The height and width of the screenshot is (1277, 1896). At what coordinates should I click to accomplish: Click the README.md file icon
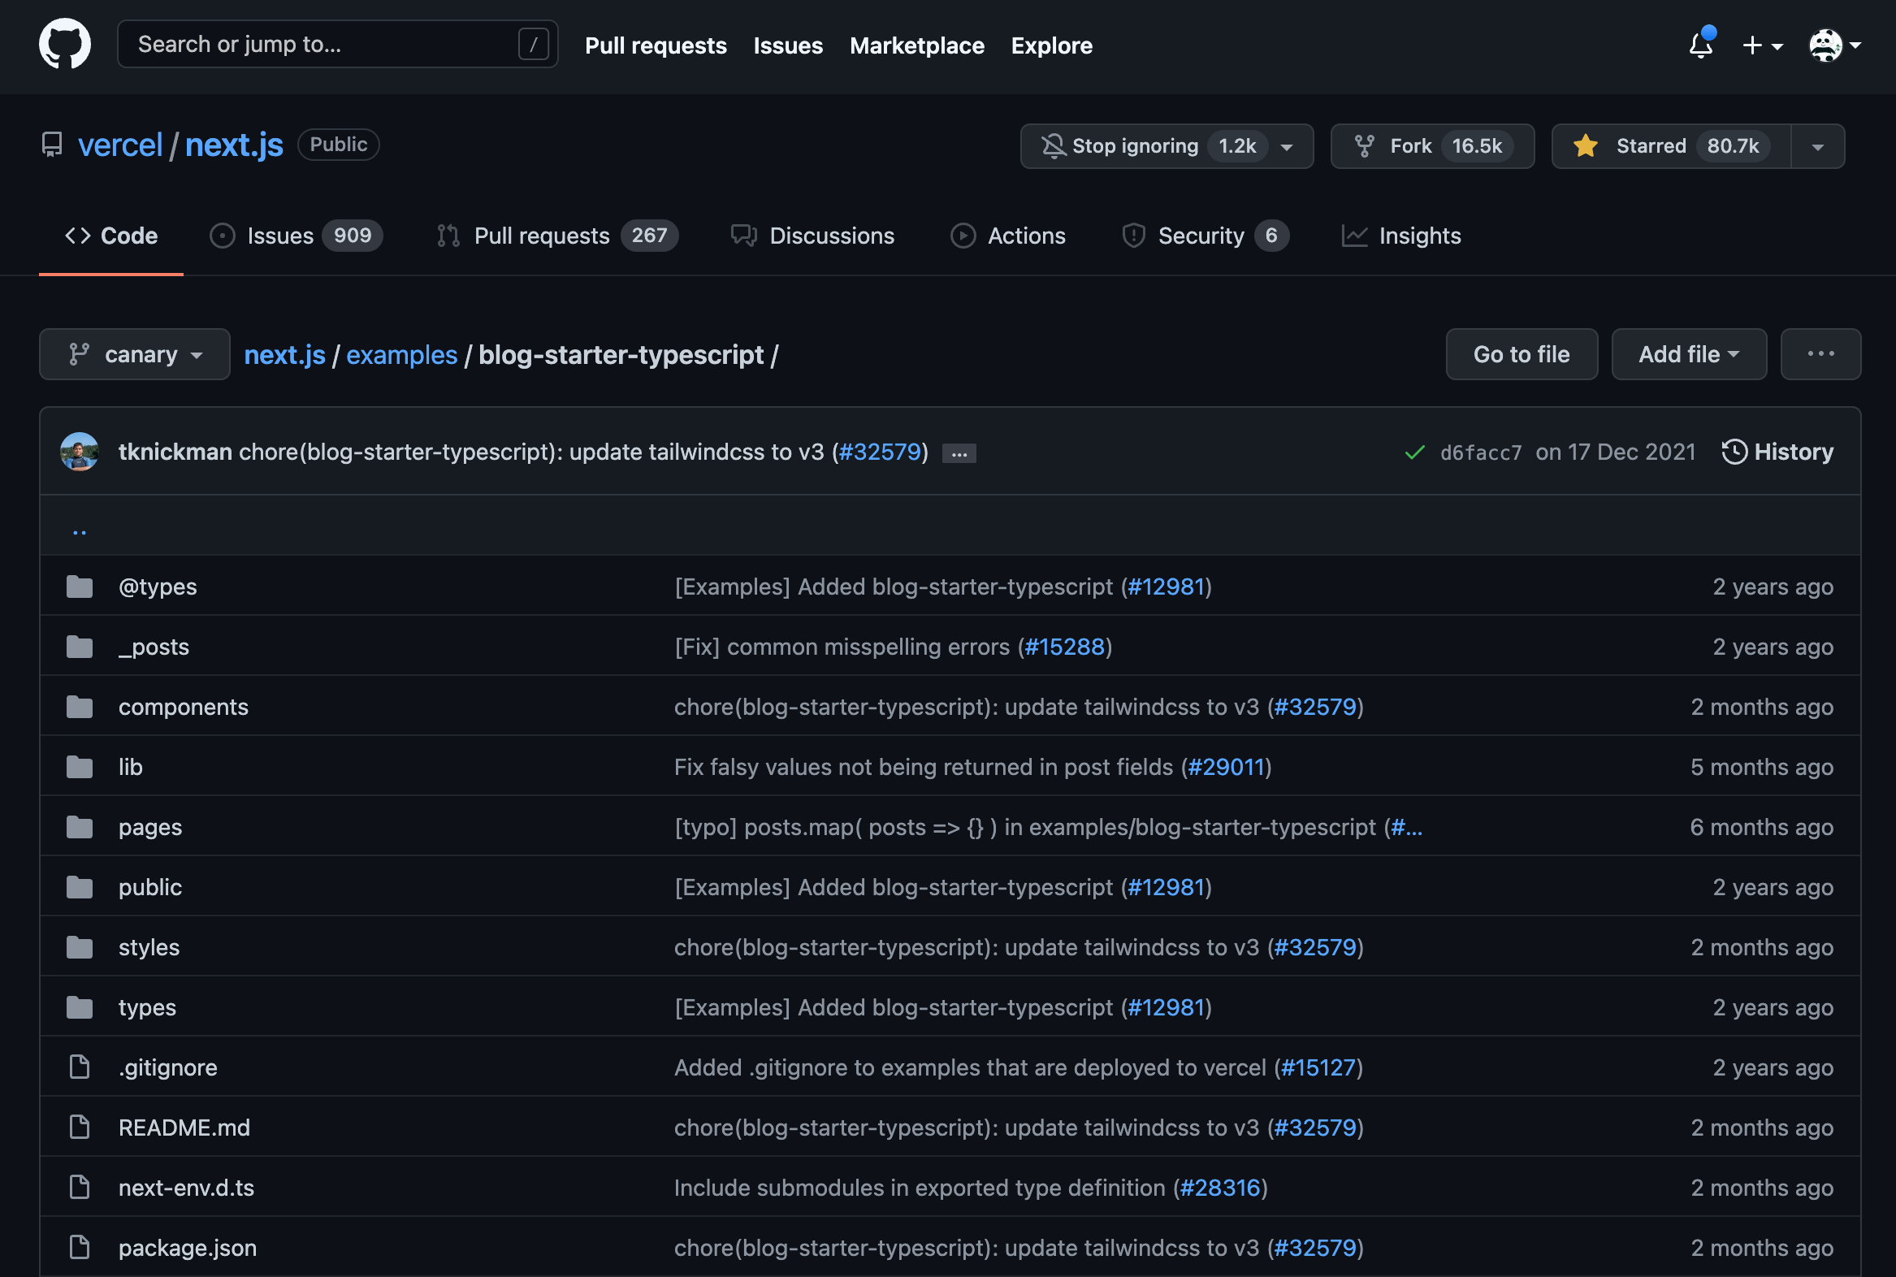click(80, 1128)
